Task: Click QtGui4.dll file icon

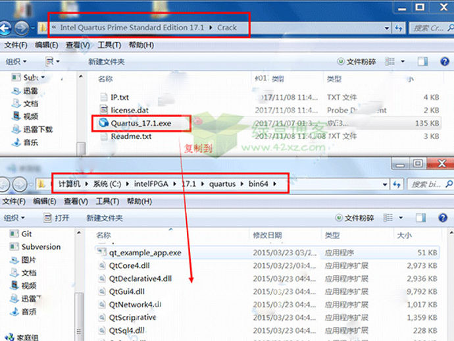Action: pos(101,291)
